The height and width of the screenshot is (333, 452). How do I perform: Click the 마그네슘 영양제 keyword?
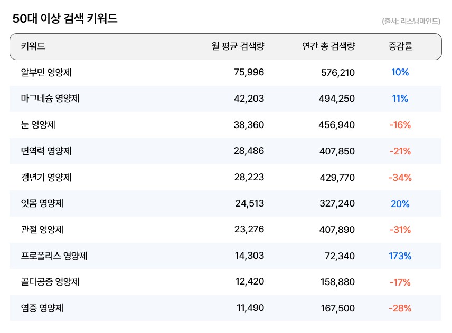coord(50,99)
